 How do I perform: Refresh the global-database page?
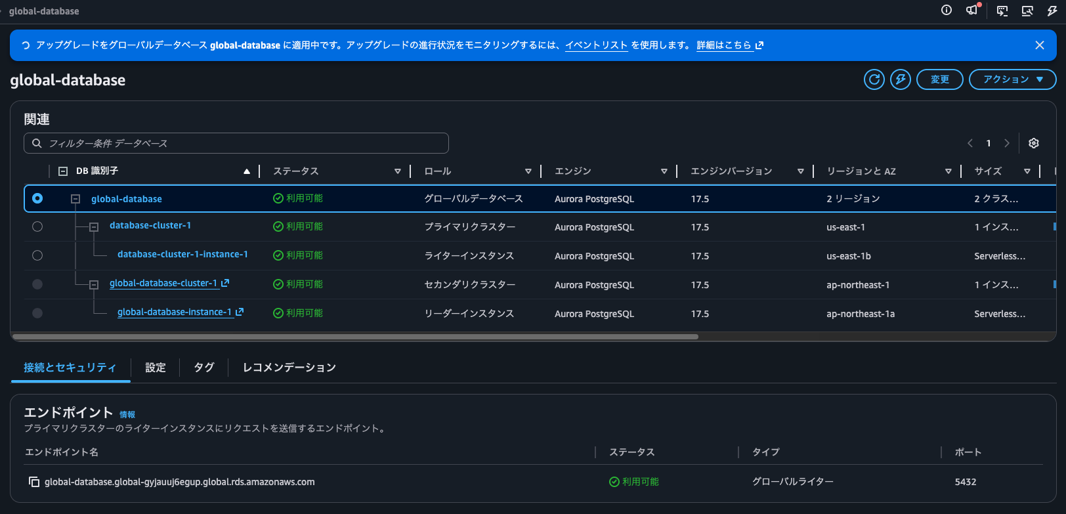(874, 79)
